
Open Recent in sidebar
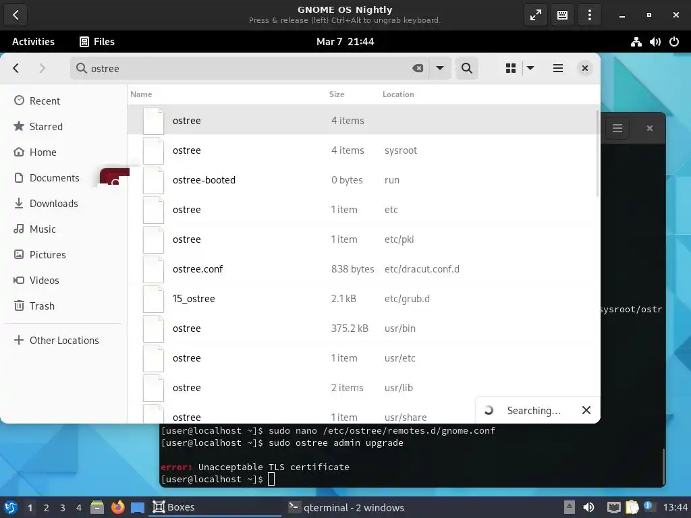(63, 101)
